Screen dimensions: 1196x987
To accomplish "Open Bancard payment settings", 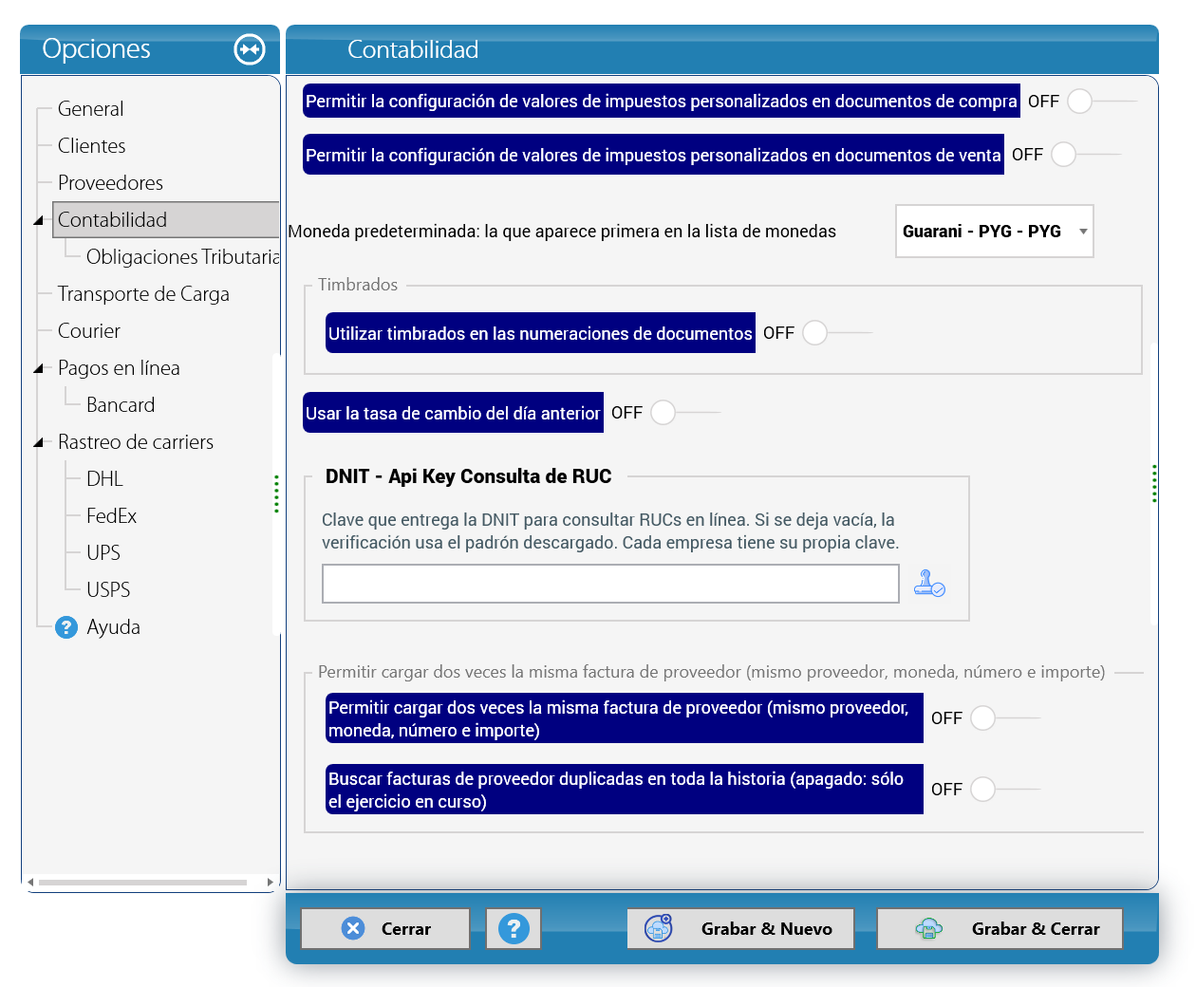I will 121,405.
